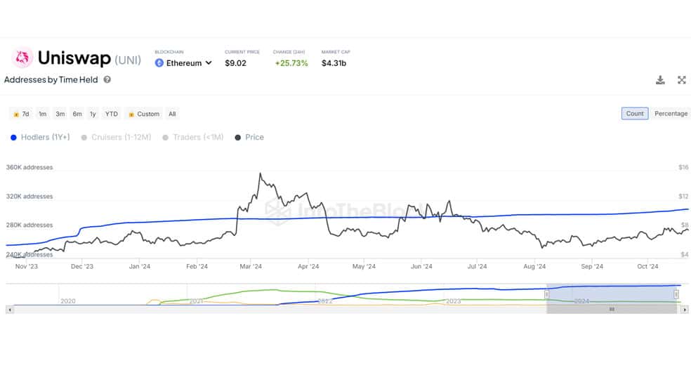Click the current price $9.02

pyautogui.click(x=235, y=63)
